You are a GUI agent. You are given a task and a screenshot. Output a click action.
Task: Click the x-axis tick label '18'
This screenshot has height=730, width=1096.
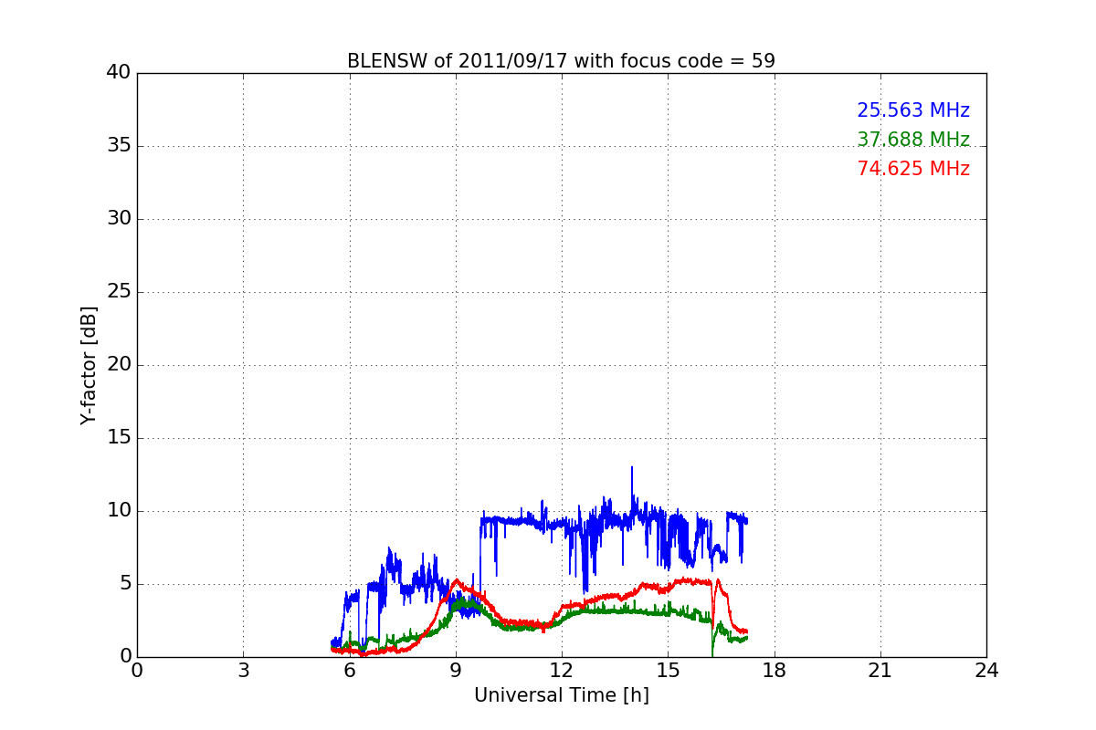click(x=775, y=670)
